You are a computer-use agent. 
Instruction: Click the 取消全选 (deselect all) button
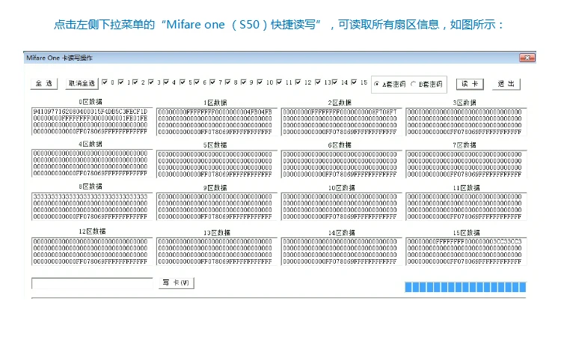pyautogui.click(x=82, y=83)
